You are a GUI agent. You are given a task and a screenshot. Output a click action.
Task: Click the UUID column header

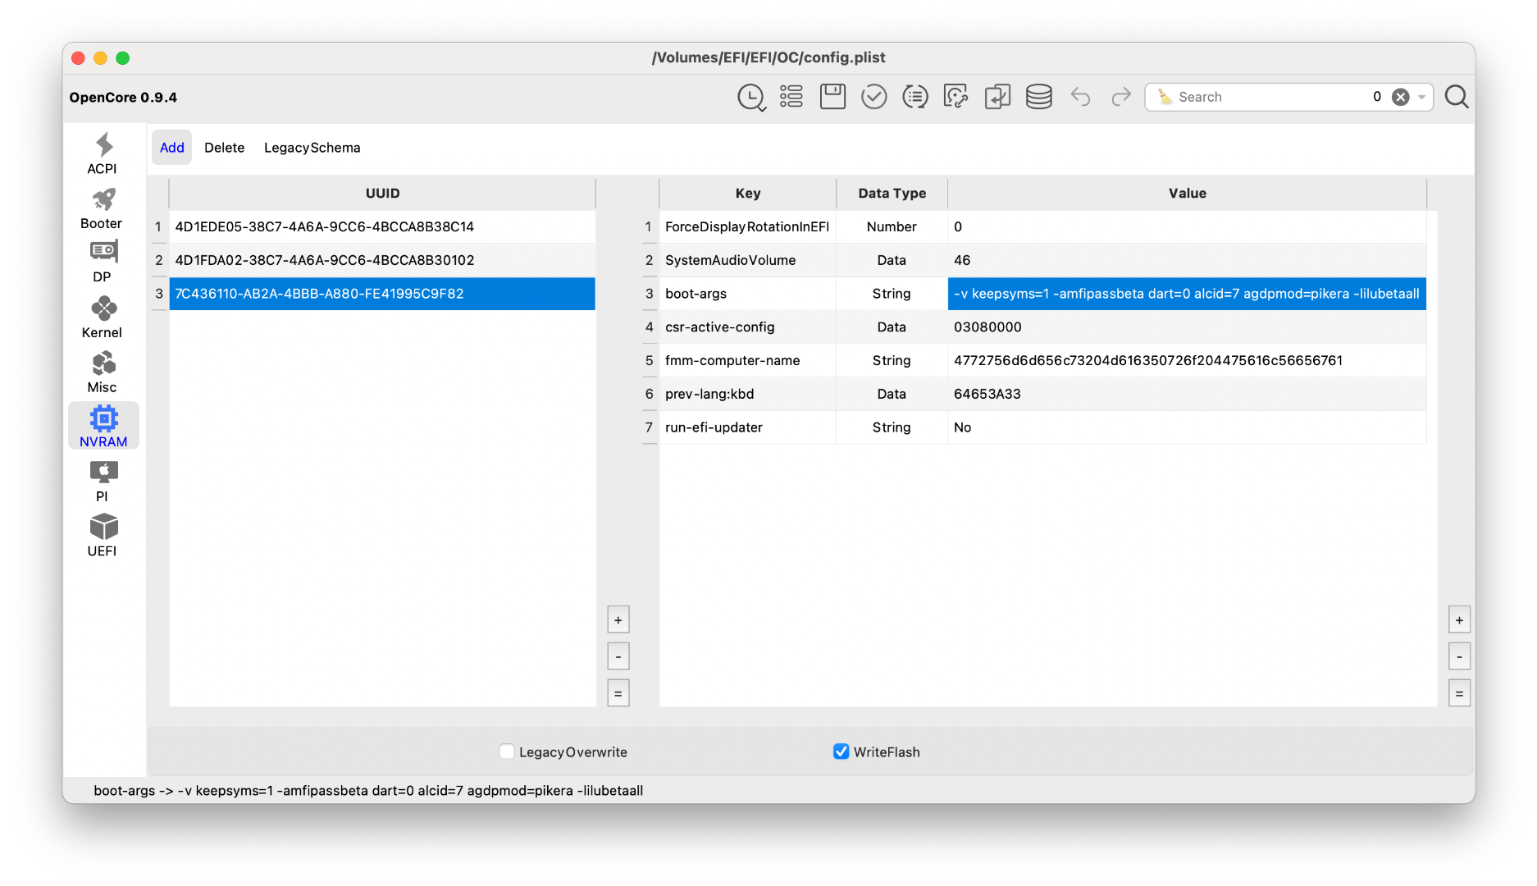pos(382,194)
